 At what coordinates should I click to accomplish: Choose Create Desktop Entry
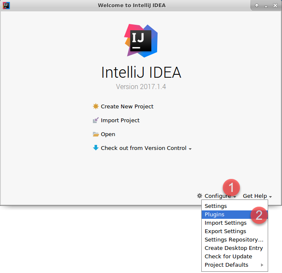[x=235, y=248]
